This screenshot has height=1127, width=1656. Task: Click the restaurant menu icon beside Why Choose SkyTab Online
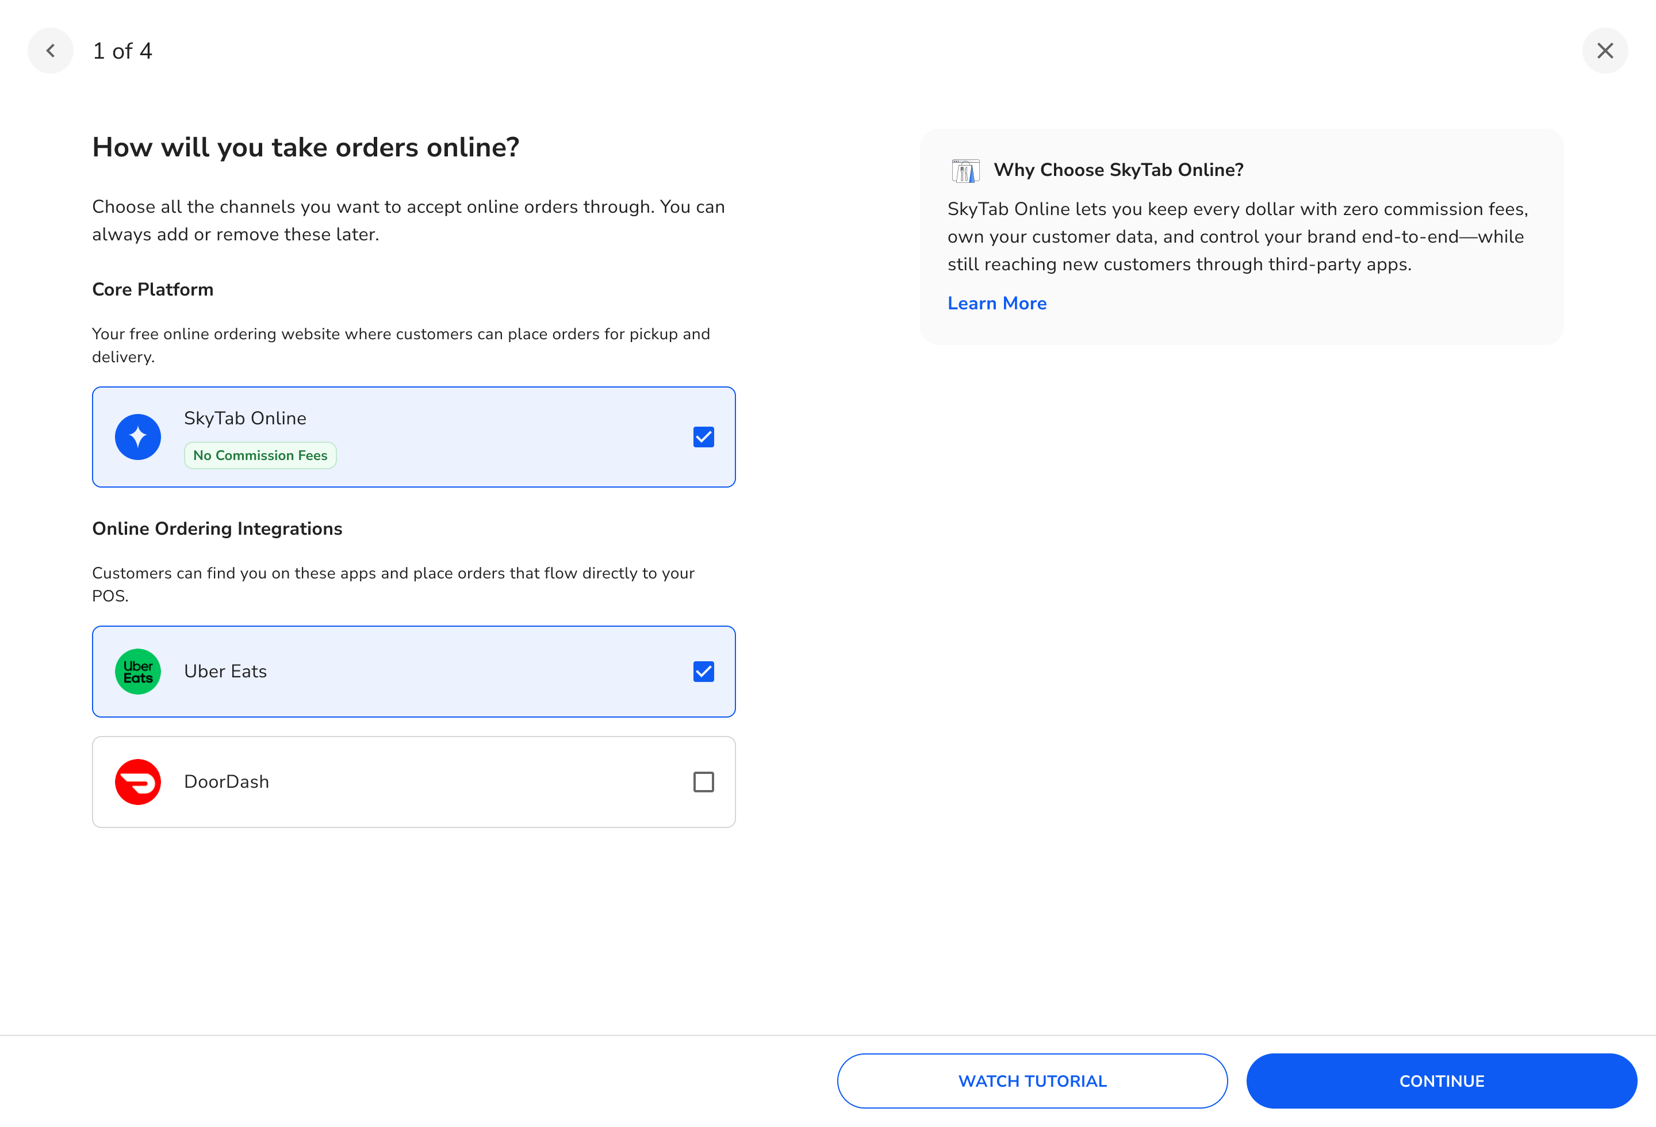tap(965, 170)
